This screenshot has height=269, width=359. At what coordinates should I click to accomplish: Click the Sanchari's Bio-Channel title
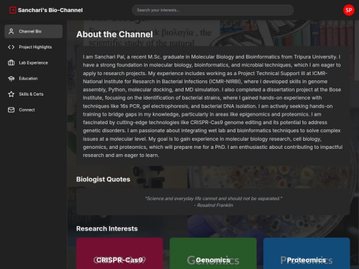pos(51,10)
